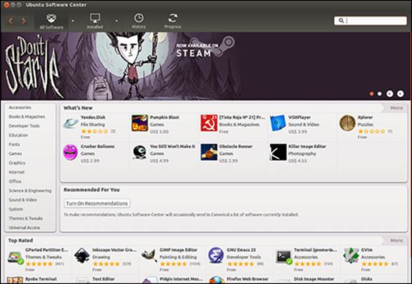Open the GVim app icon

(x=351, y=256)
